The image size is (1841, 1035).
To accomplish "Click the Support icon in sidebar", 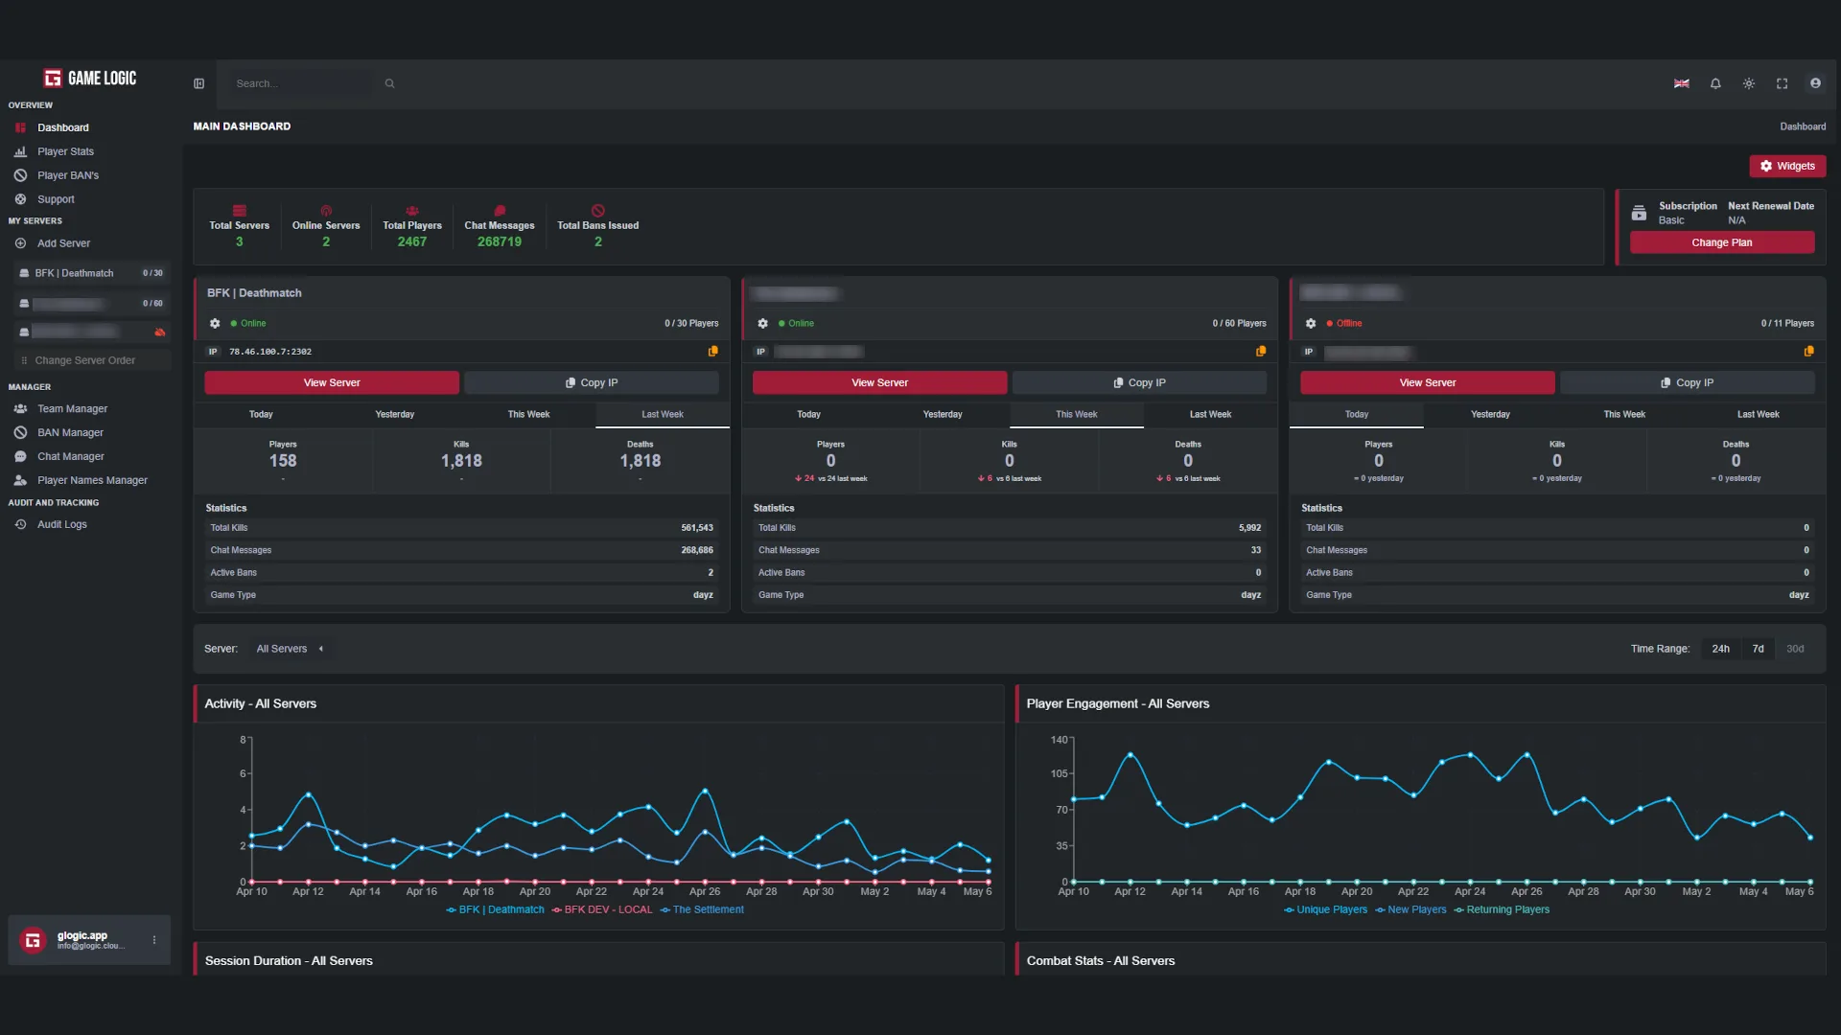I will click(20, 199).
